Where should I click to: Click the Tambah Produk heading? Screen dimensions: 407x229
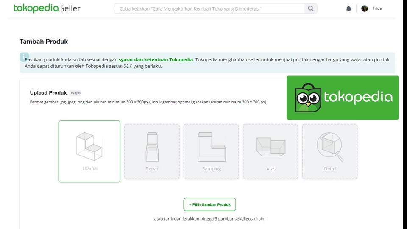pyautogui.click(x=44, y=42)
